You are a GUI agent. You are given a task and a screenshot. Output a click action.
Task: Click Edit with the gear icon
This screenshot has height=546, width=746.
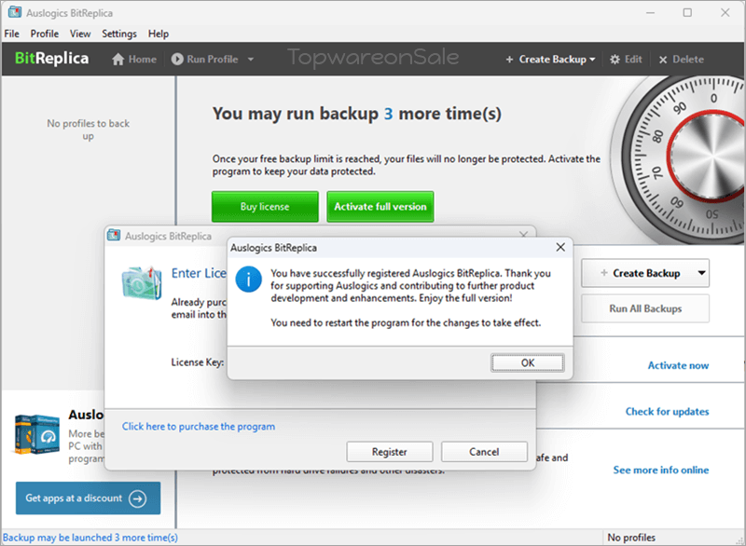pos(626,60)
